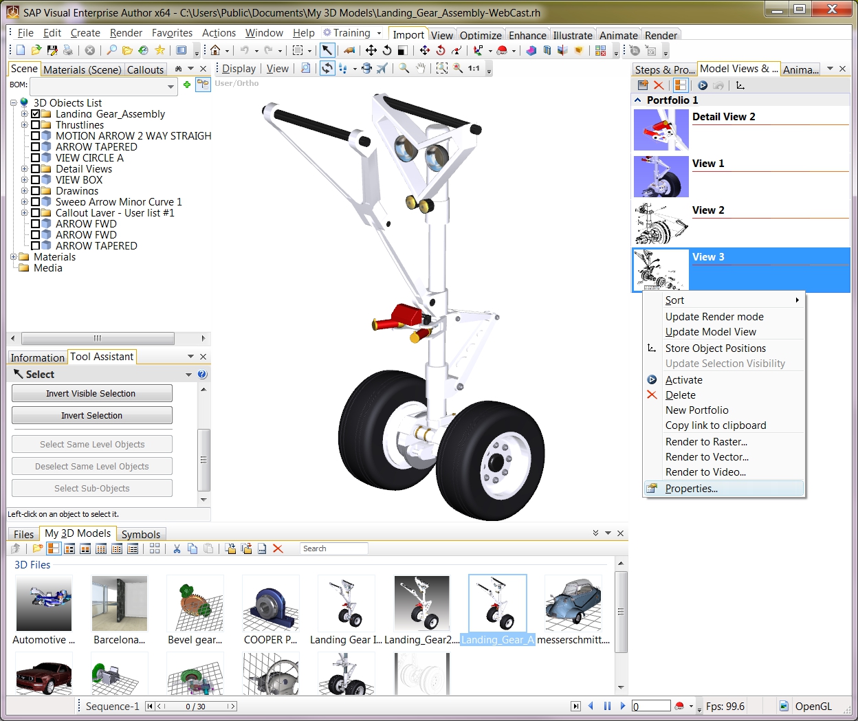Choose Render to Raster... in context menu
Screen dimensions: 858x721
(x=706, y=442)
